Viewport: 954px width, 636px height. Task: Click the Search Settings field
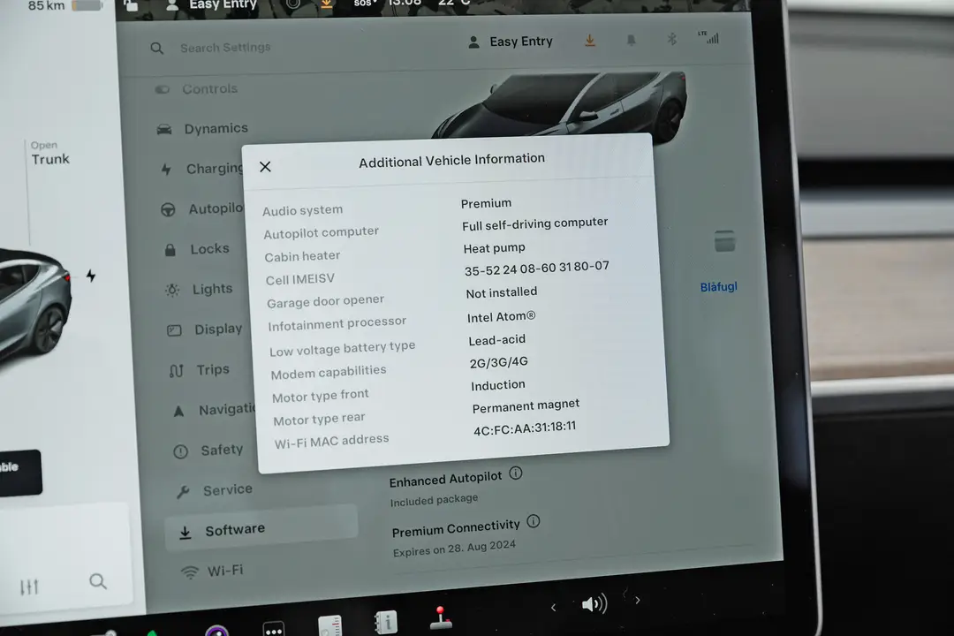click(225, 48)
